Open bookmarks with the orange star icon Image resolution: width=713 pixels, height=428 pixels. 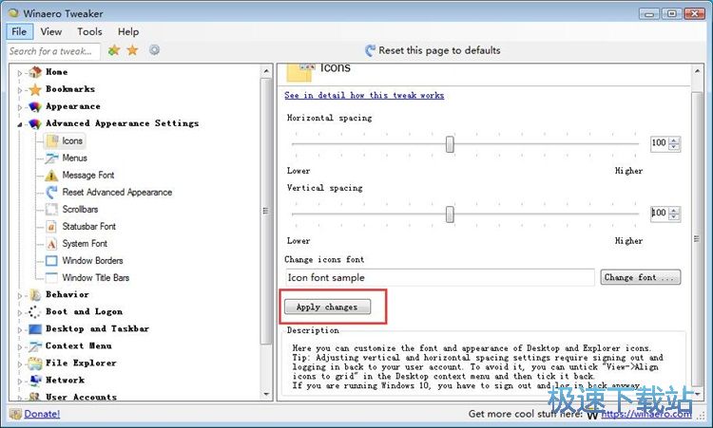[132, 50]
